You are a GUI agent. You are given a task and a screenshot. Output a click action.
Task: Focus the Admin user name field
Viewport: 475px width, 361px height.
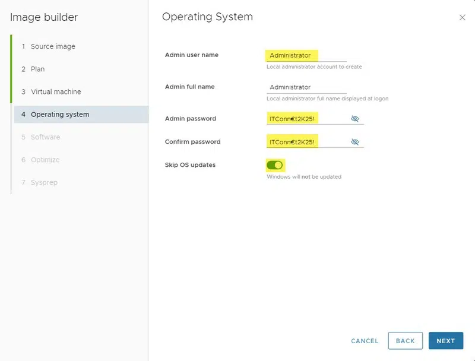pyautogui.click(x=306, y=55)
